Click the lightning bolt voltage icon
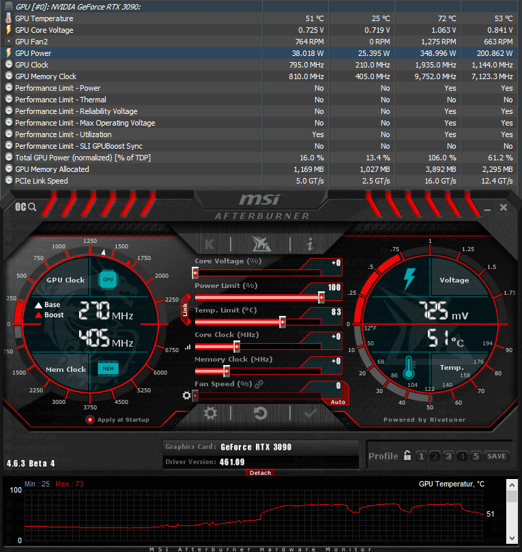The width and height of the screenshot is (522, 552). coord(409,280)
